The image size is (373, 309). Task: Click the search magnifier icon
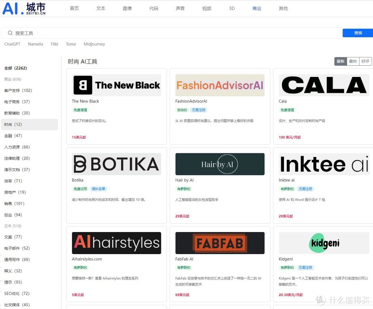pos(10,33)
